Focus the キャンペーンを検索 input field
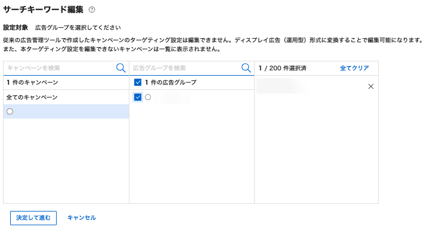 (60, 68)
